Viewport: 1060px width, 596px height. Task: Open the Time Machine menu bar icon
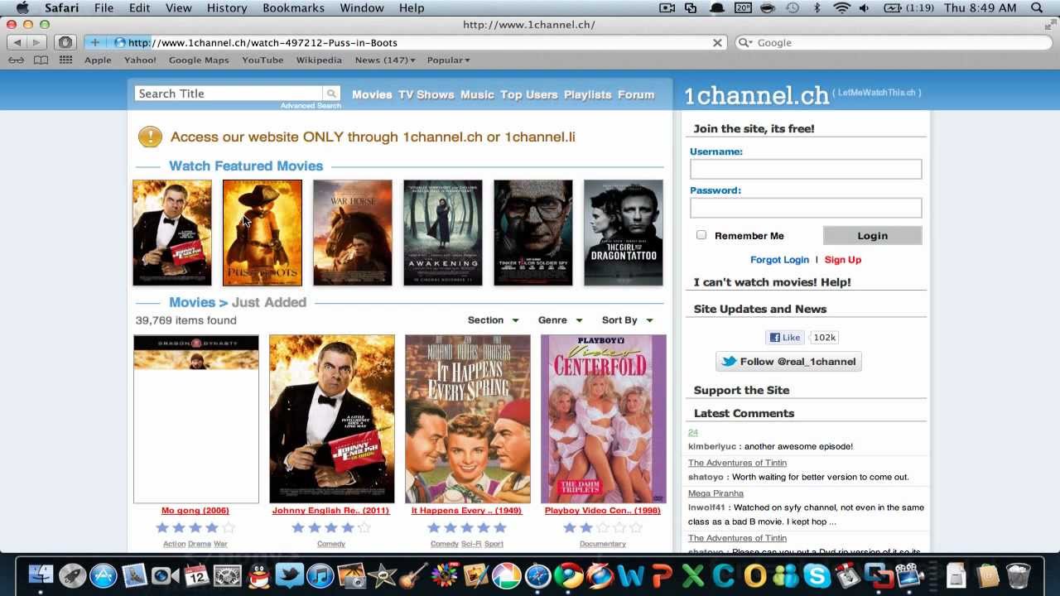coord(793,7)
